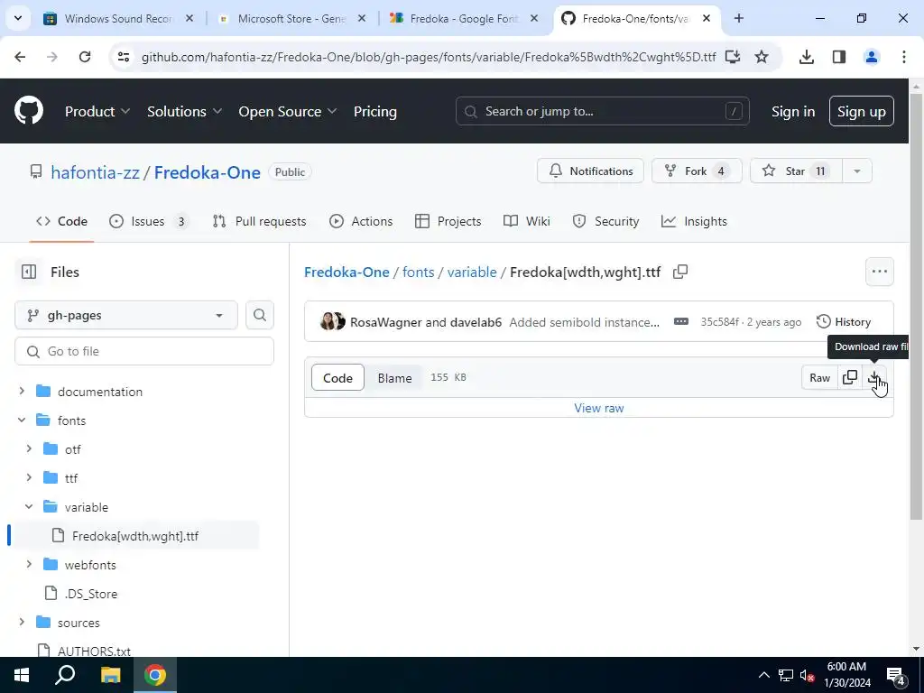Expand the sources folder
This screenshot has width=924, height=693.
click(22, 623)
